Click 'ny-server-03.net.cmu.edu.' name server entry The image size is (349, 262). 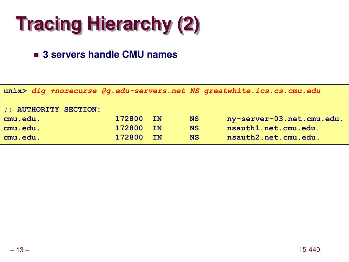pyautogui.click(x=285, y=119)
